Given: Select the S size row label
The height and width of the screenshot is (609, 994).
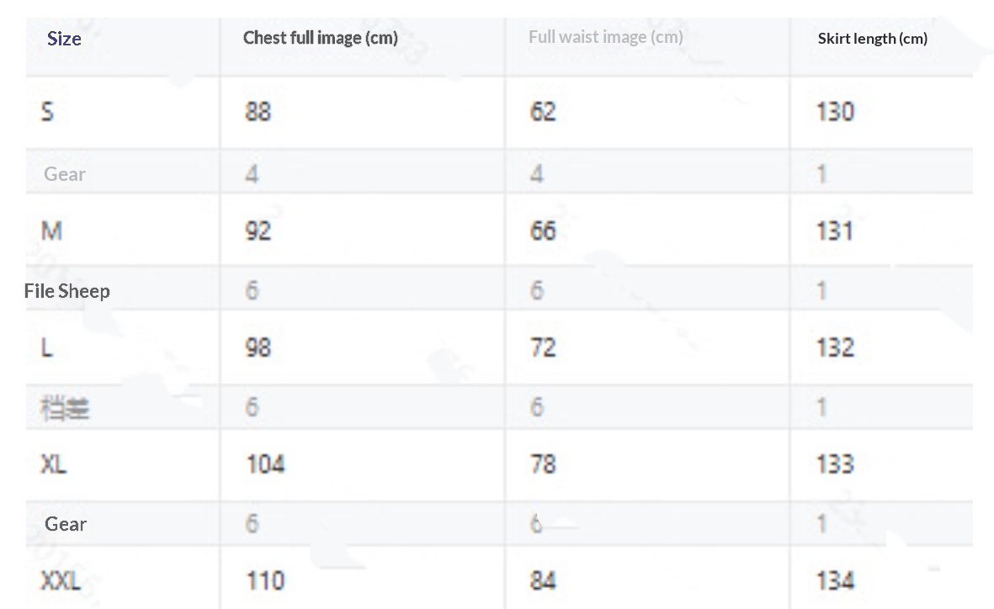Looking at the screenshot, I should (48, 112).
